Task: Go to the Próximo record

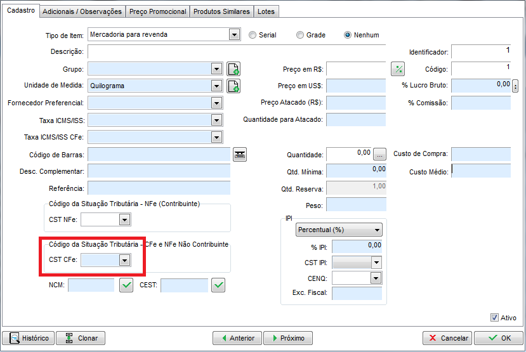Action: click(287, 338)
